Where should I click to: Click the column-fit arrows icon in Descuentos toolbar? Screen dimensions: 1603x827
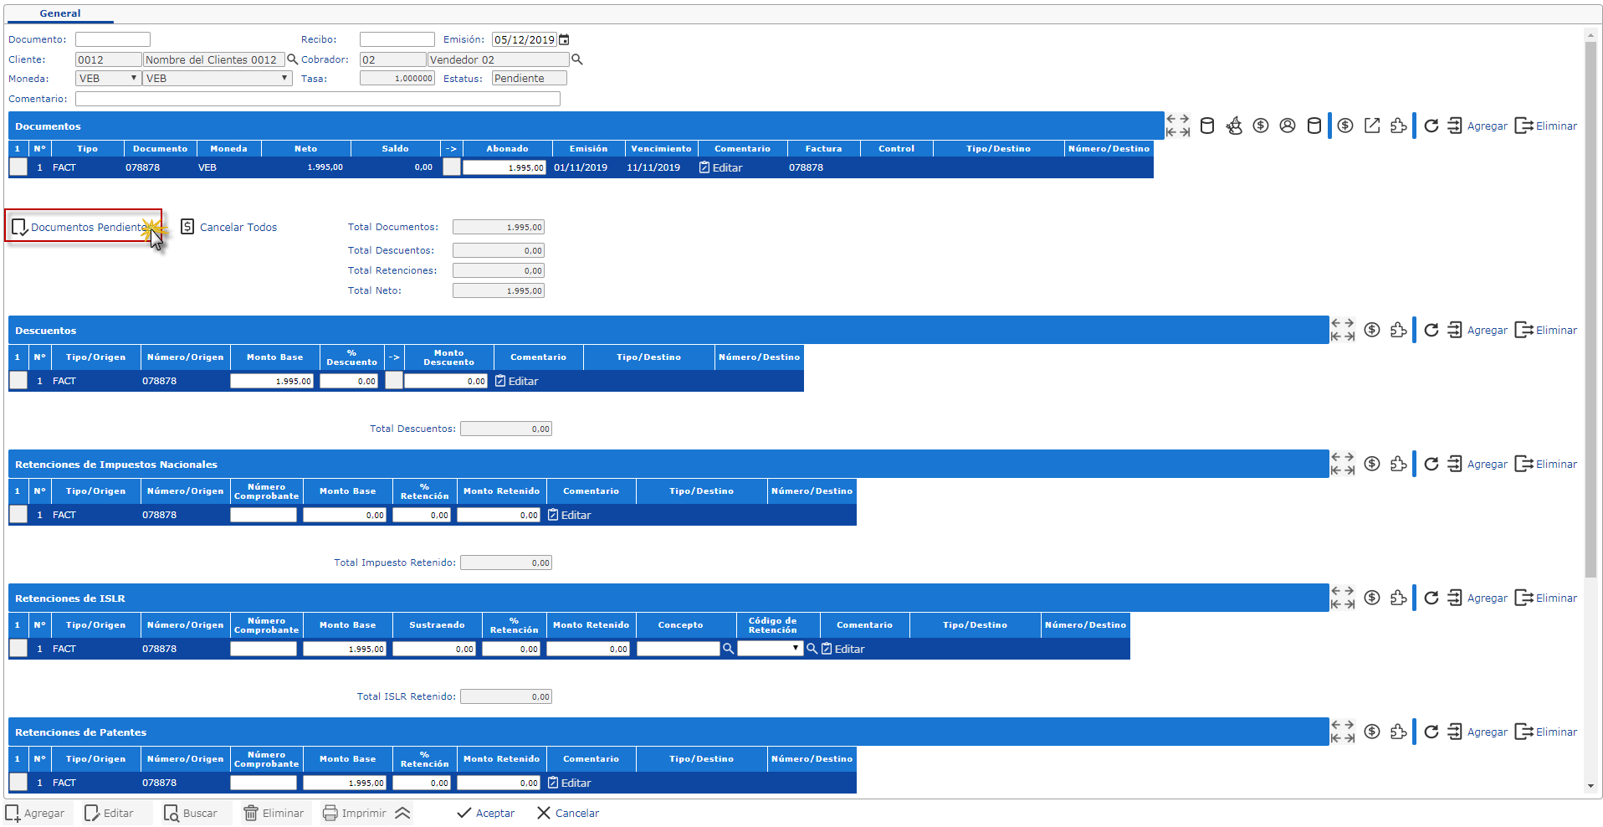1343,330
